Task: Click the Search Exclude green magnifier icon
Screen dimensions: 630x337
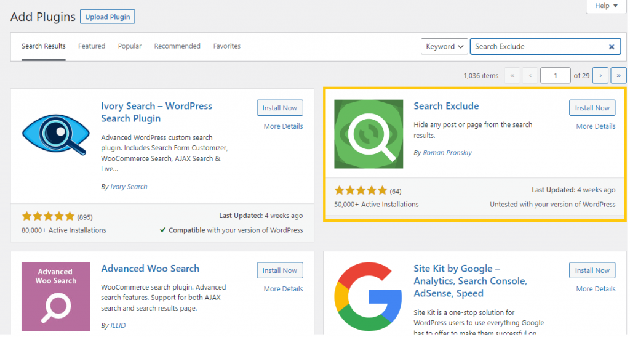Action: [x=370, y=134]
